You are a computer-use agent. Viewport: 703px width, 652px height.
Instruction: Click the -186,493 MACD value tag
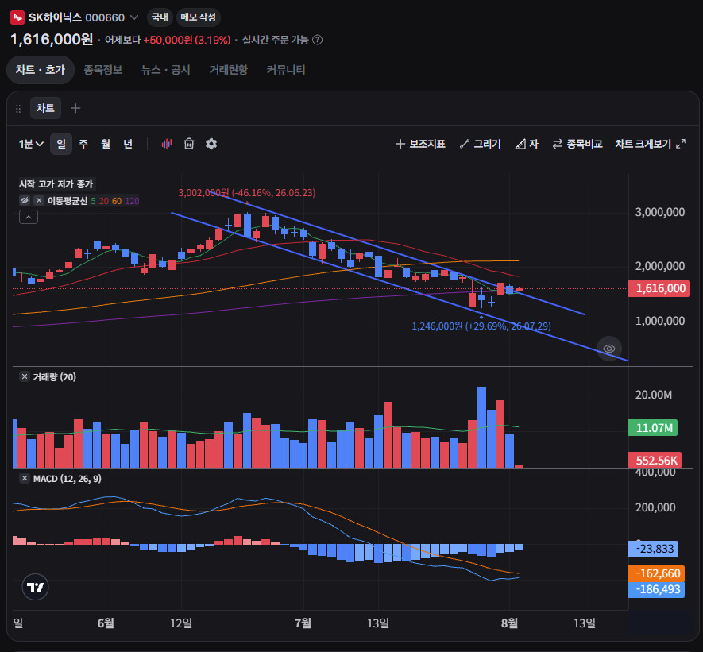[656, 589]
